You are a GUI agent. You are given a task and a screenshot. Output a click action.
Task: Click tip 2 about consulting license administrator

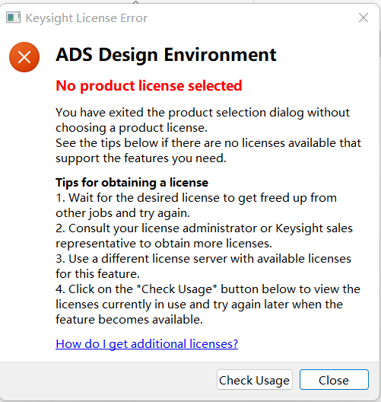[204, 235]
